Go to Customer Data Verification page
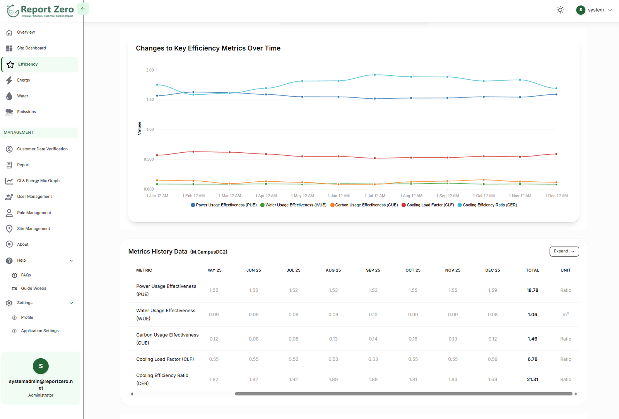Image resolution: width=619 pixels, height=419 pixels. tap(42, 149)
